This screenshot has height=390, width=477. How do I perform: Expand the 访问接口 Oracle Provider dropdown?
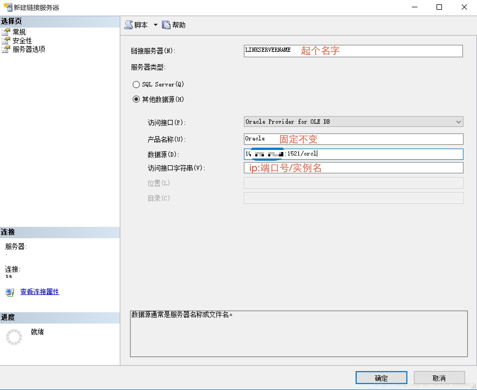tap(458, 122)
